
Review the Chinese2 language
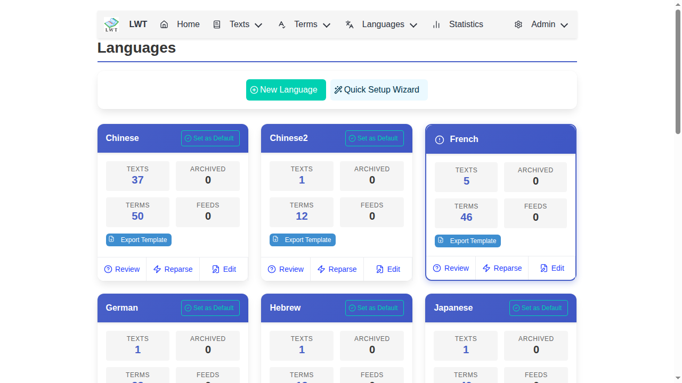pos(286,269)
